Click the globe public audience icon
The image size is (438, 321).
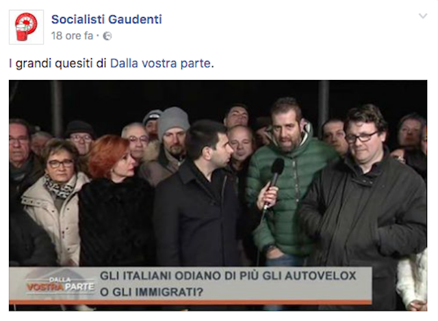[x=107, y=36]
